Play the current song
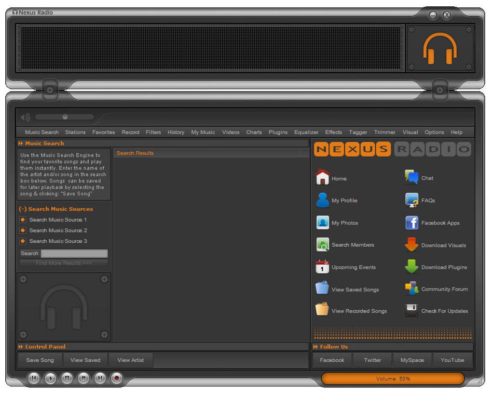 click(50, 378)
